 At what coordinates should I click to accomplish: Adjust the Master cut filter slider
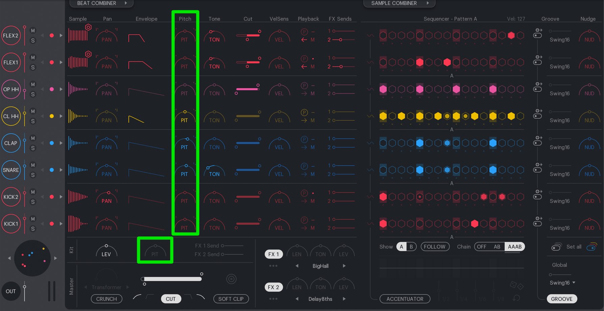[172, 279]
